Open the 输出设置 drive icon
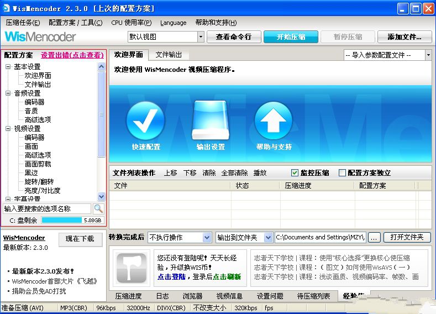 click(x=211, y=120)
